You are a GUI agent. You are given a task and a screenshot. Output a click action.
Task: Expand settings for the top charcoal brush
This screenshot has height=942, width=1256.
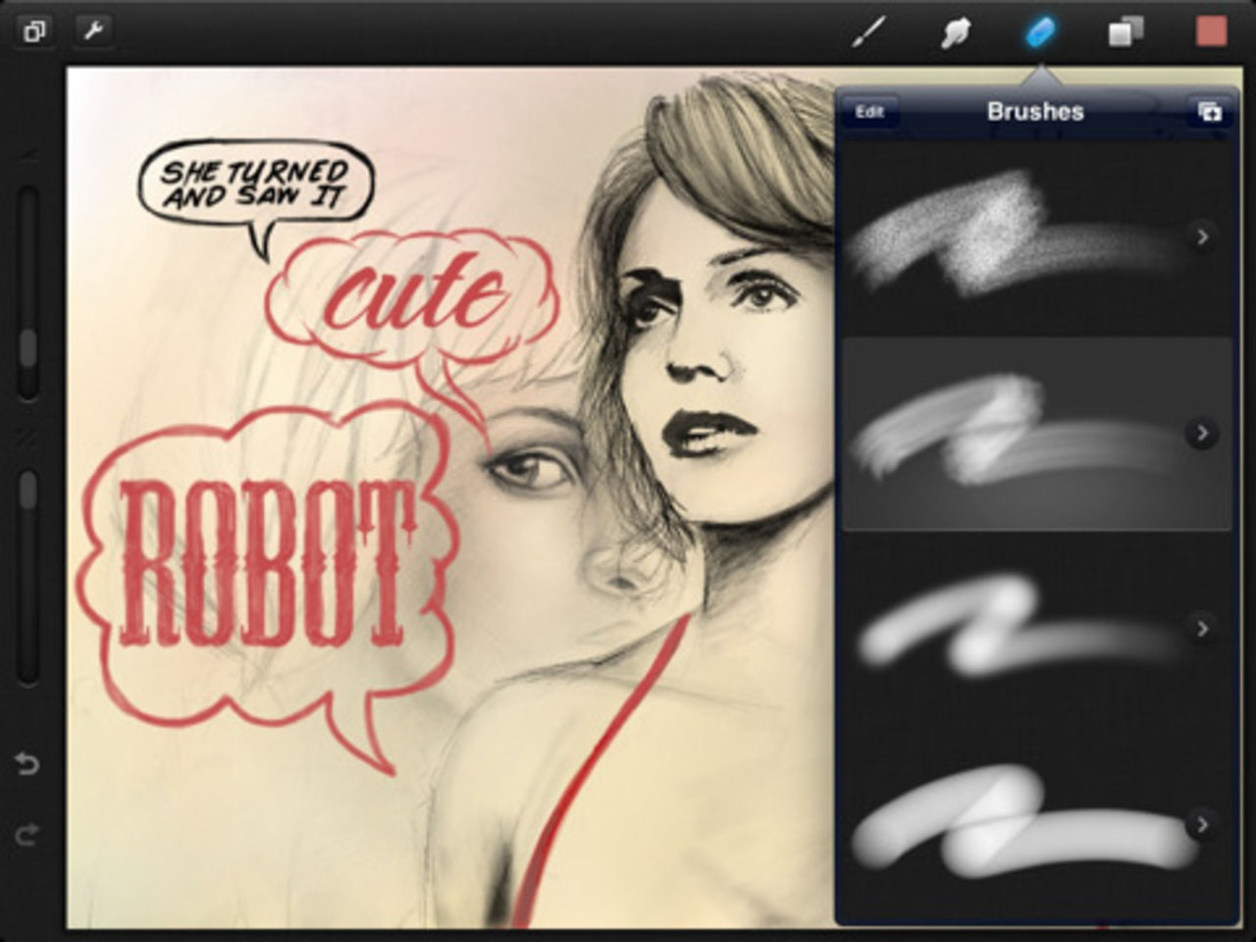(x=1202, y=236)
